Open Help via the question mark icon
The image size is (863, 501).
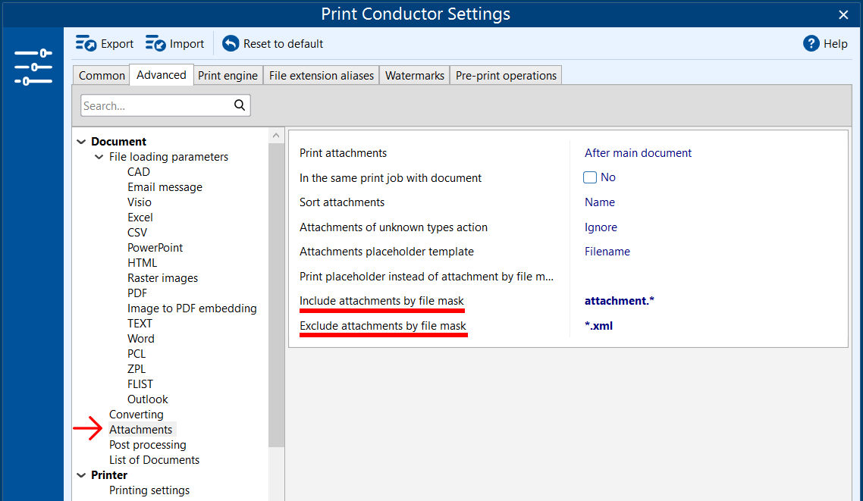(x=811, y=43)
